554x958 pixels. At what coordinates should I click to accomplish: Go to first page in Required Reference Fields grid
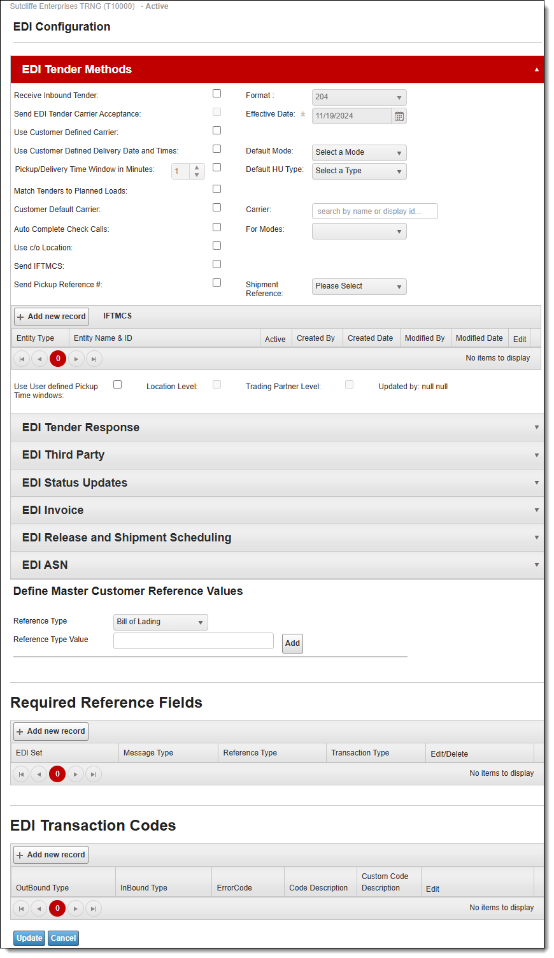(x=21, y=775)
